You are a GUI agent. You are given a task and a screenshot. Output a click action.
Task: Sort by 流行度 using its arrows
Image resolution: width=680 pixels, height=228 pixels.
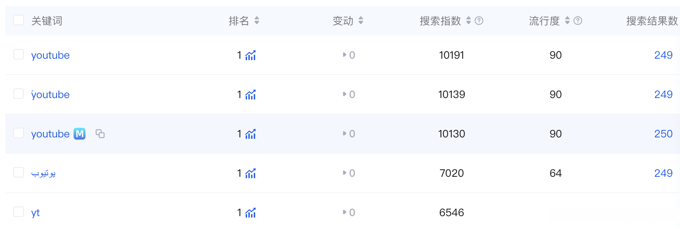click(567, 21)
